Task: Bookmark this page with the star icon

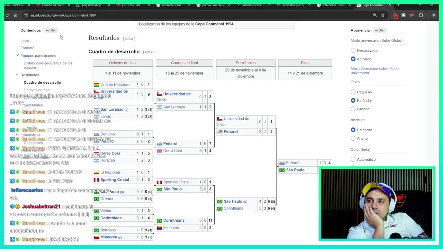Action: (x=383, y=15)
